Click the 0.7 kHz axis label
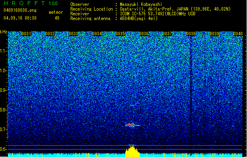 (x=3, y=130)
